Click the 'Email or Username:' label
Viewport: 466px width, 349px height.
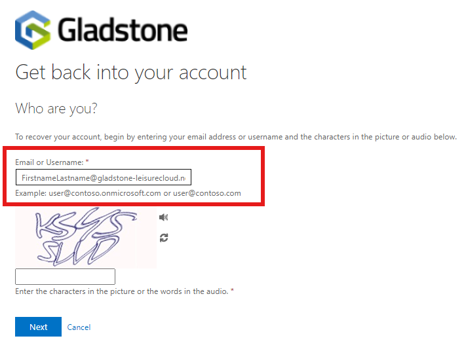click(49, 162)
